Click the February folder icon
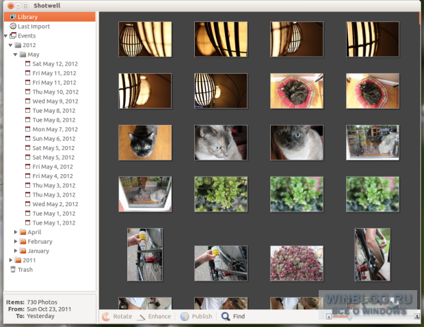 click(23, 242)
